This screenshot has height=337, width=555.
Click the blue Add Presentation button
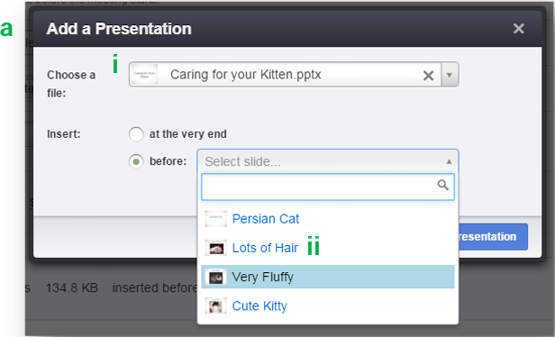pyautogui.click(x=493, y=236)
